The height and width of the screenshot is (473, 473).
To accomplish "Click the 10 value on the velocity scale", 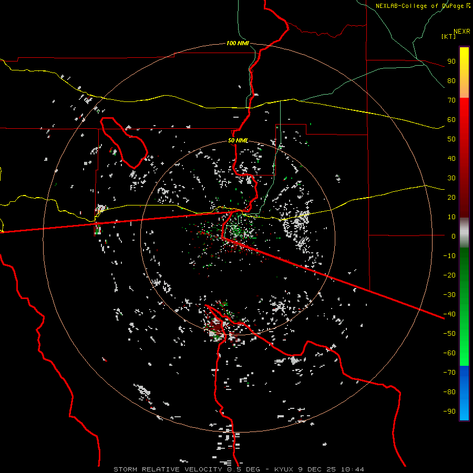I will 451,217.
